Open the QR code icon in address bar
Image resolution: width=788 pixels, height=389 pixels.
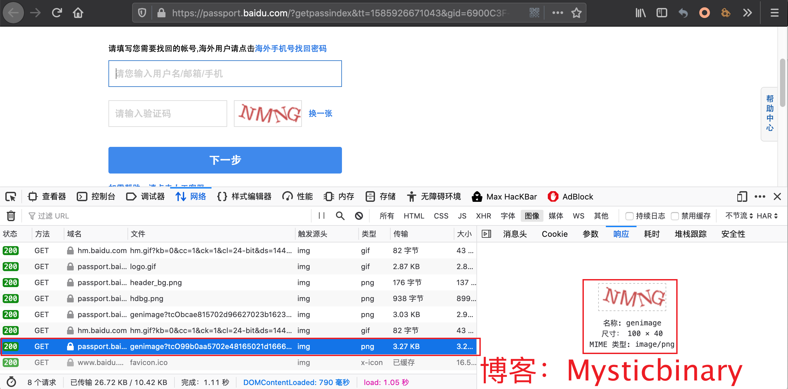click(x=534, y=13)
